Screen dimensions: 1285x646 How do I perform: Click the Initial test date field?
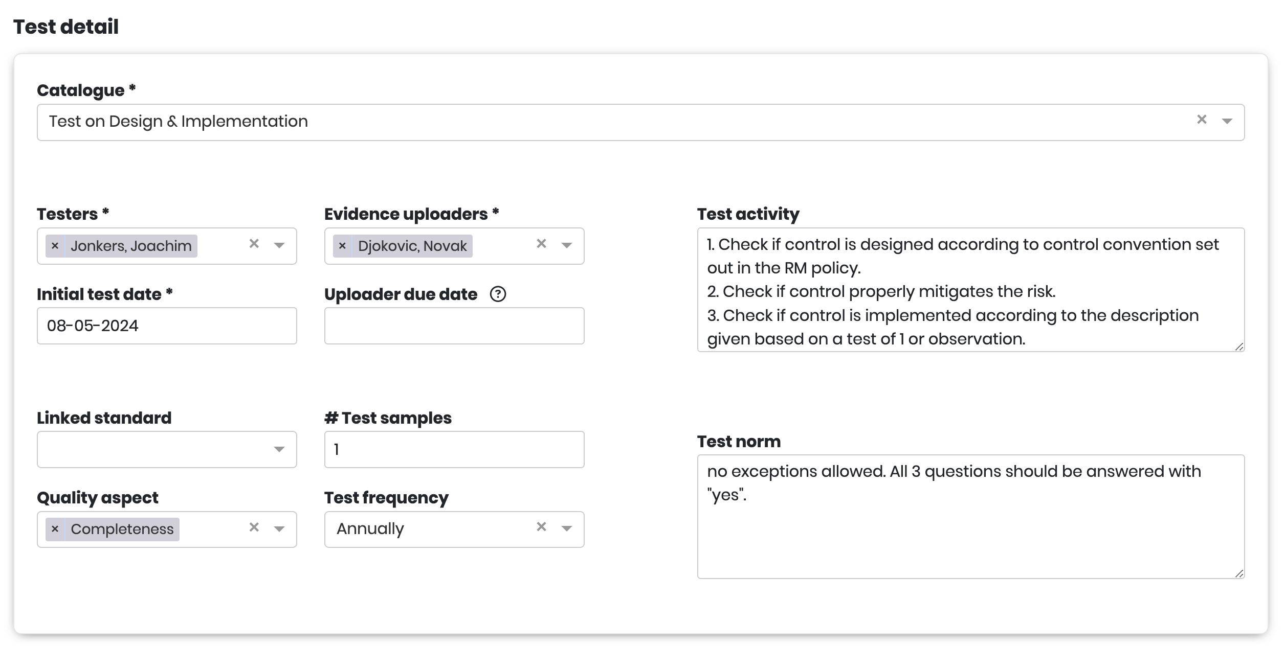click(167, 326)
